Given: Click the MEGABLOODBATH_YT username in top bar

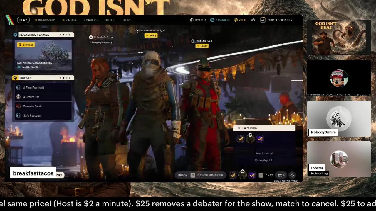Looking at the screenshot, I should click(281, 20).
